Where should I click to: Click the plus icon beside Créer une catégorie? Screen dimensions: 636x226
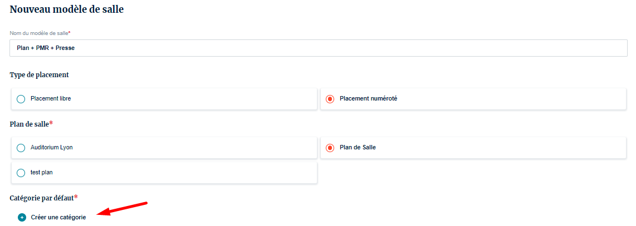(22, 218)
